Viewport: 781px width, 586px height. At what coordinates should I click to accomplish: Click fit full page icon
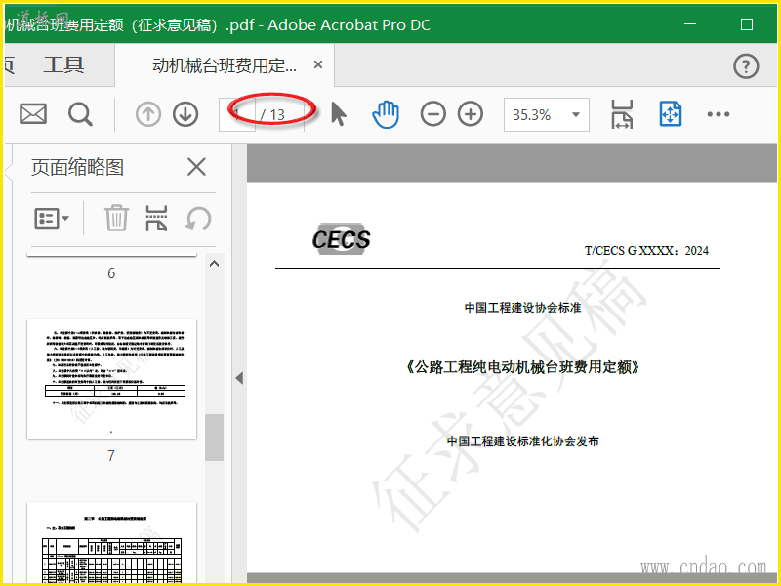pyautogui.click(x=671, y=114)
